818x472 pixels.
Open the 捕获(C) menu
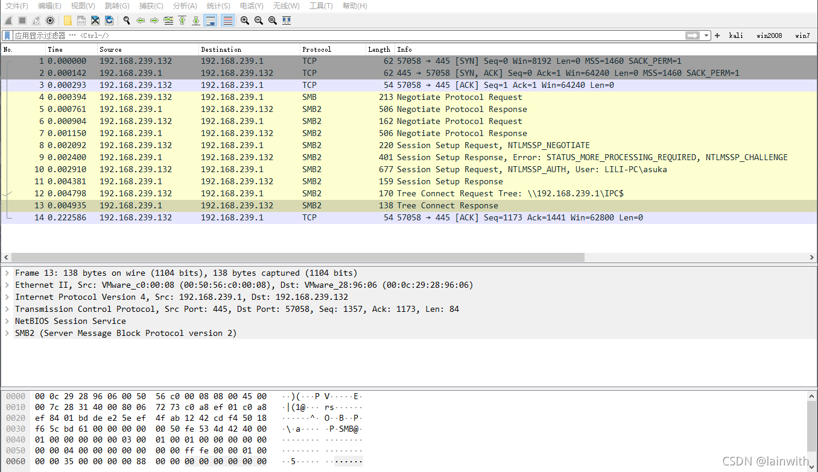[151, 5]
